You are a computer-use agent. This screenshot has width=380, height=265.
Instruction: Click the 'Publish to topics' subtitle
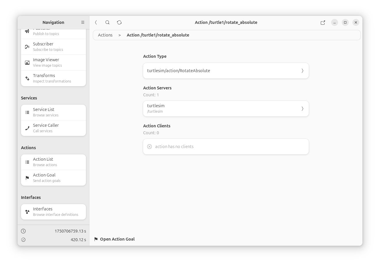click(x=46, y=34)
